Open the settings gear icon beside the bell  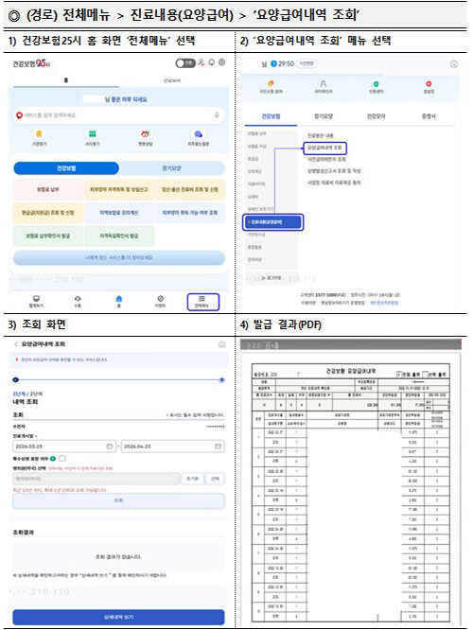[x=221, y=62]
